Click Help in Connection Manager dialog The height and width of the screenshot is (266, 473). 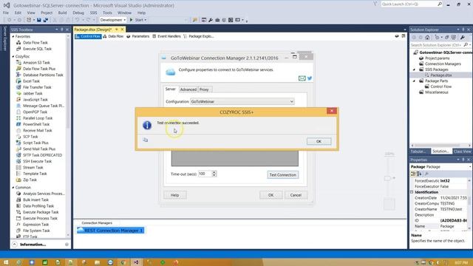point(175,195)
